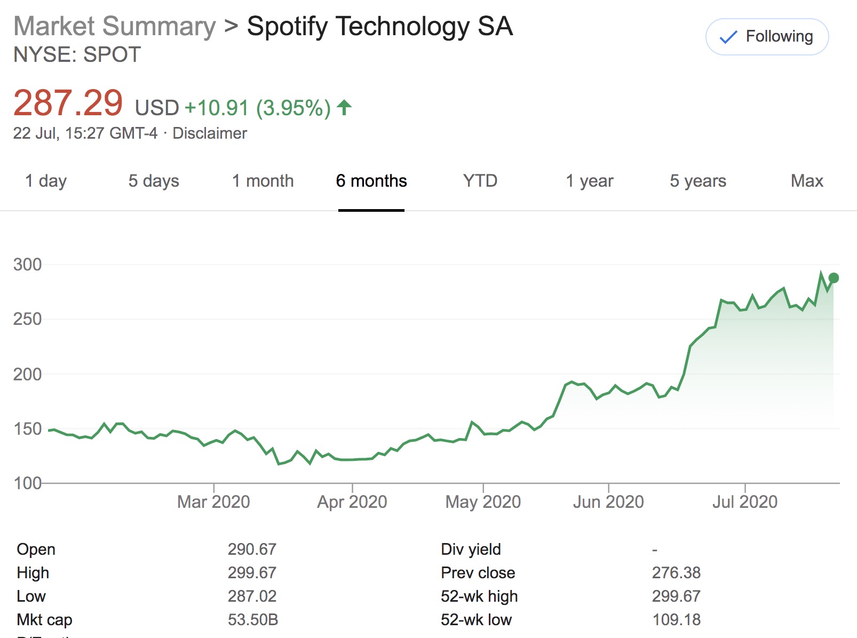Click the Market Summary breadcrumb link
Image resolution: width=857 pixels, height=638 pixels.
(x=115, y=26)
